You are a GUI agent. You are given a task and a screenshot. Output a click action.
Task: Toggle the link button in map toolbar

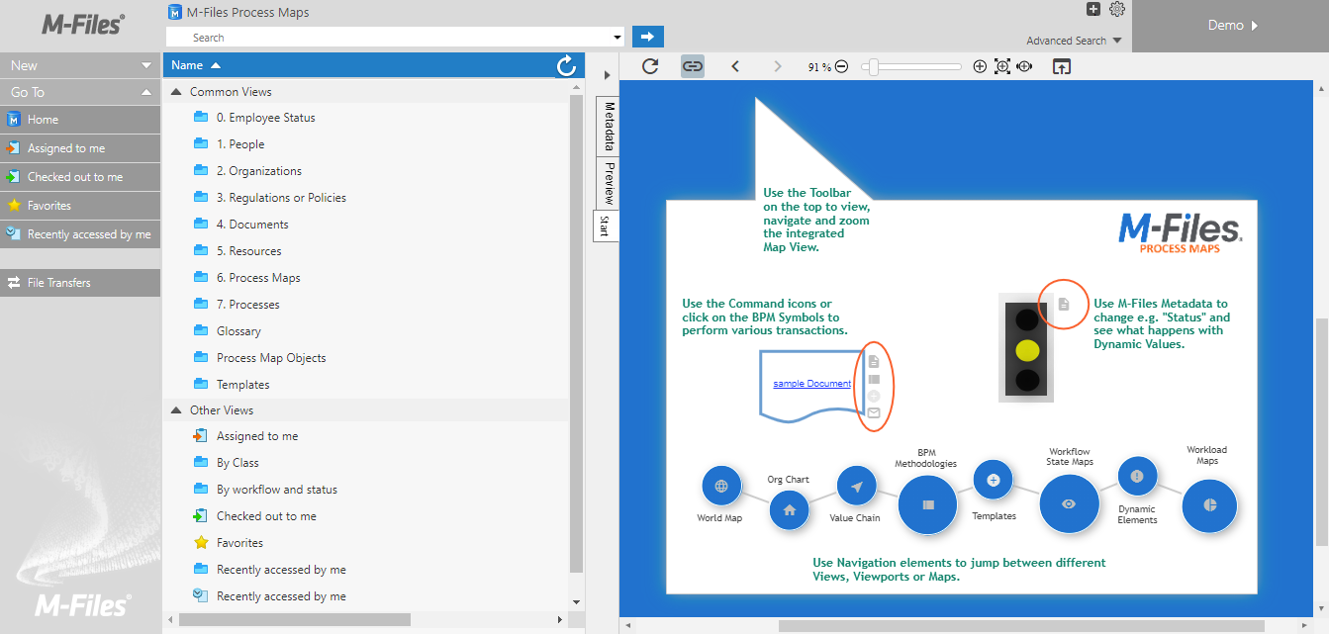click(693, 66)
